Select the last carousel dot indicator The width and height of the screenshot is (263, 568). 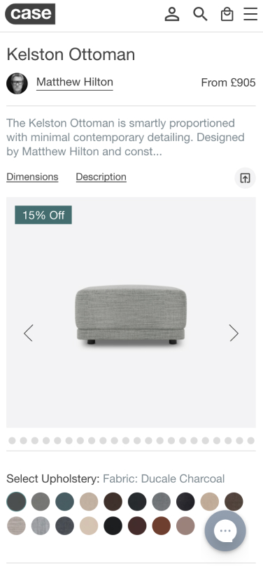point(250,440)
